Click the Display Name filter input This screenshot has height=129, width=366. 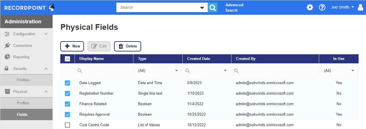[x=106, y=71]
